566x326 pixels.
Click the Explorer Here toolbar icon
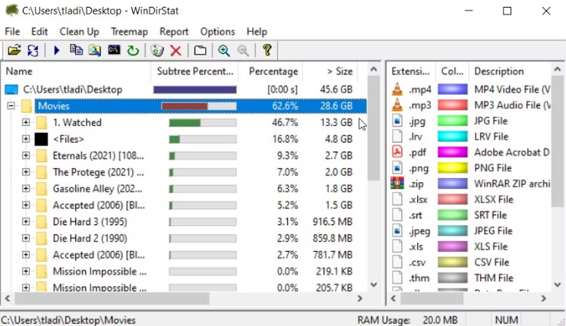click(95, 50)
